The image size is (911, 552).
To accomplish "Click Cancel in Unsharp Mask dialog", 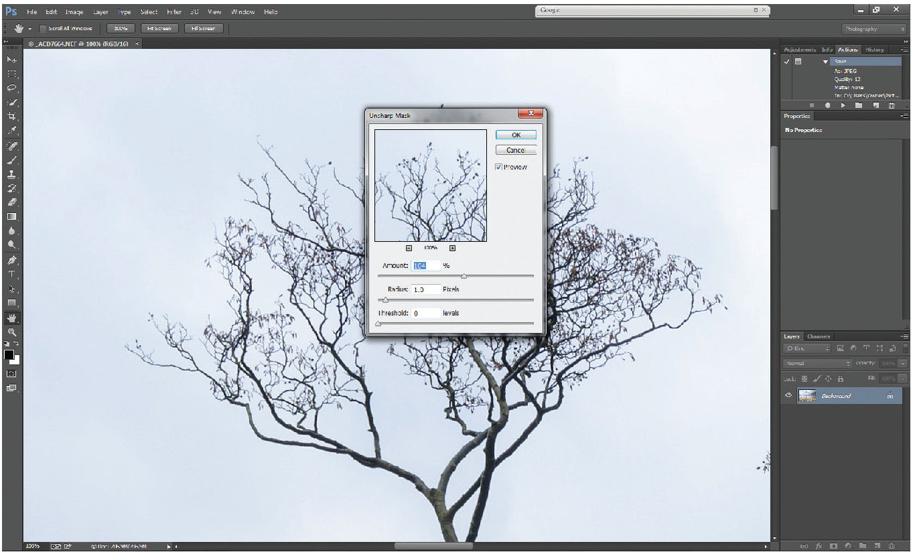I will [x=516, y=150].
